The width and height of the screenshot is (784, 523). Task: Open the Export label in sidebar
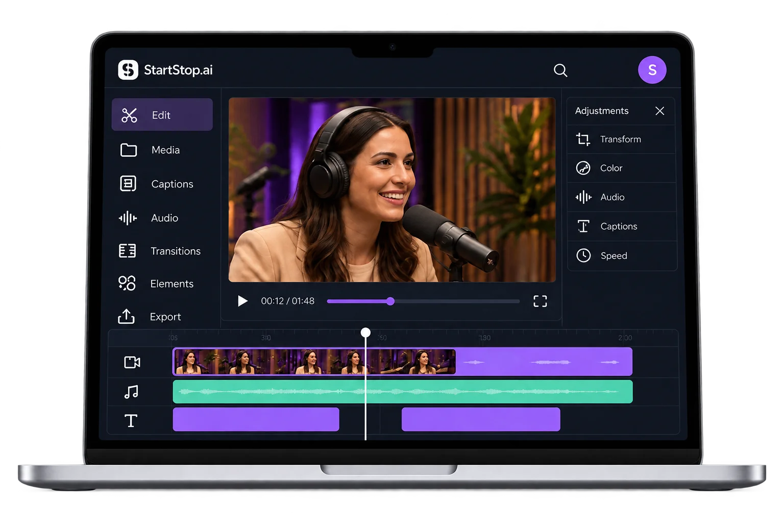165,317
